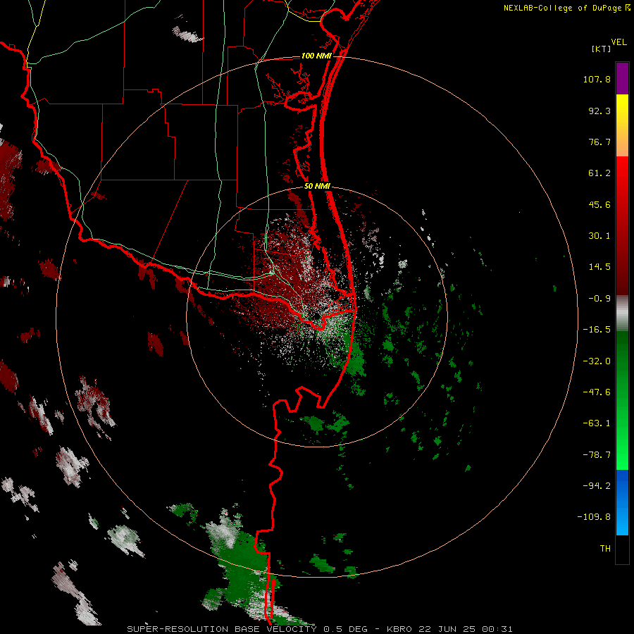Click the [KT] units label
Screen dimensions: 634x634
coord(602,49)
